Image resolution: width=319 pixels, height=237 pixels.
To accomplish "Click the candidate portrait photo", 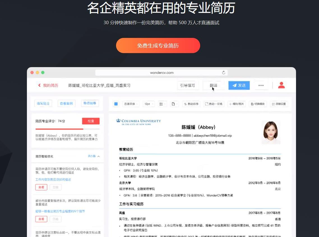I will [x=271, y=133].
